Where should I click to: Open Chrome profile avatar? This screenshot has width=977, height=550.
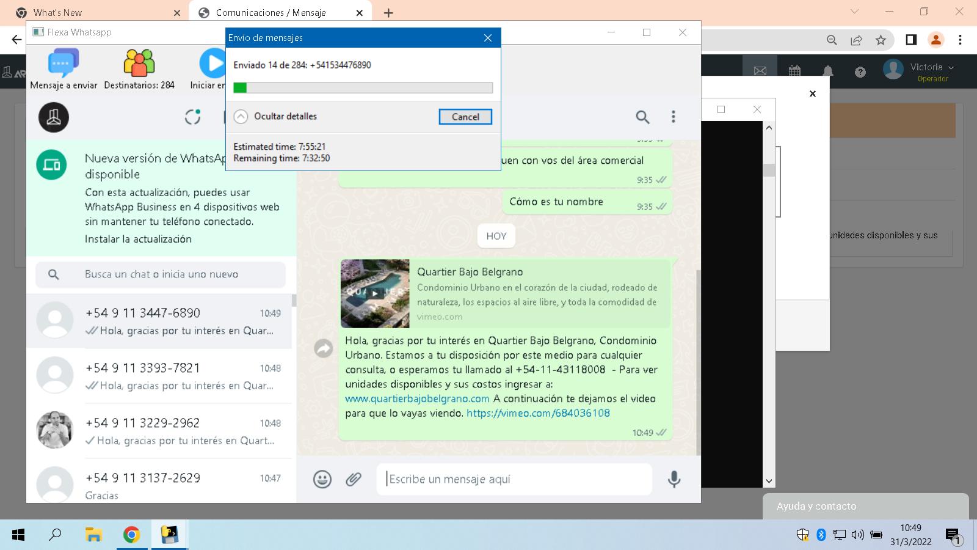[x=935, y=40]
